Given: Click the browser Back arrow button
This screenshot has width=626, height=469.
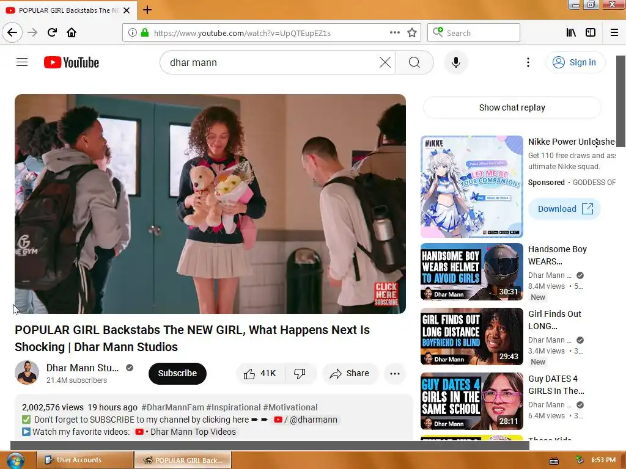Looking at the screenshot, I should tap(12, 32).
